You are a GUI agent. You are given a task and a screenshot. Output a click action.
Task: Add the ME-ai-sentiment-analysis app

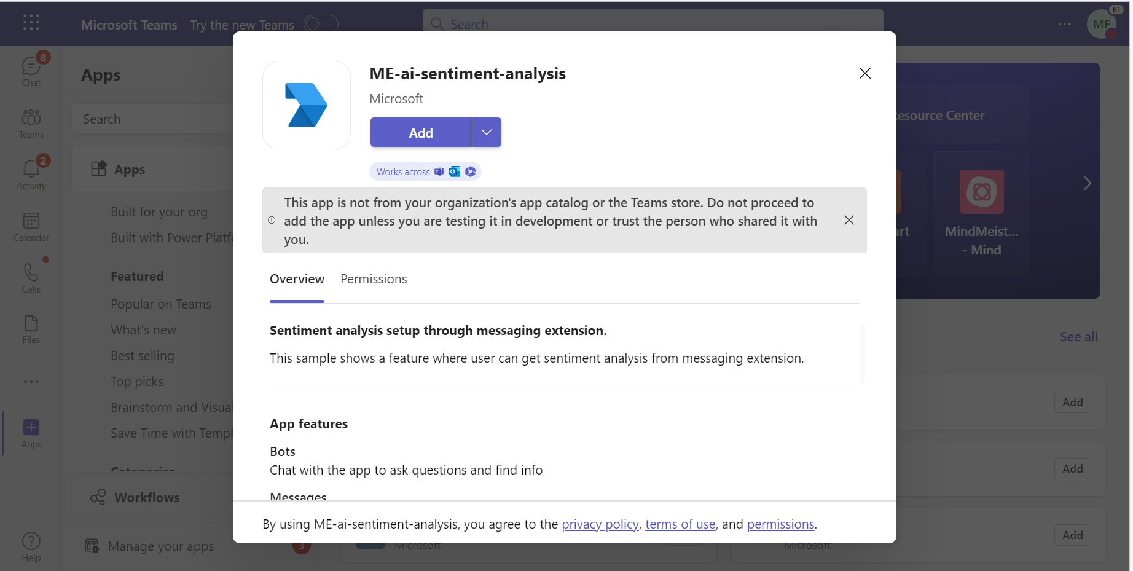coord(421,132)
